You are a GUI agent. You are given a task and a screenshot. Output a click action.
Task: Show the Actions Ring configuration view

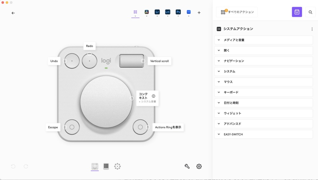click(x=117, y=166)
